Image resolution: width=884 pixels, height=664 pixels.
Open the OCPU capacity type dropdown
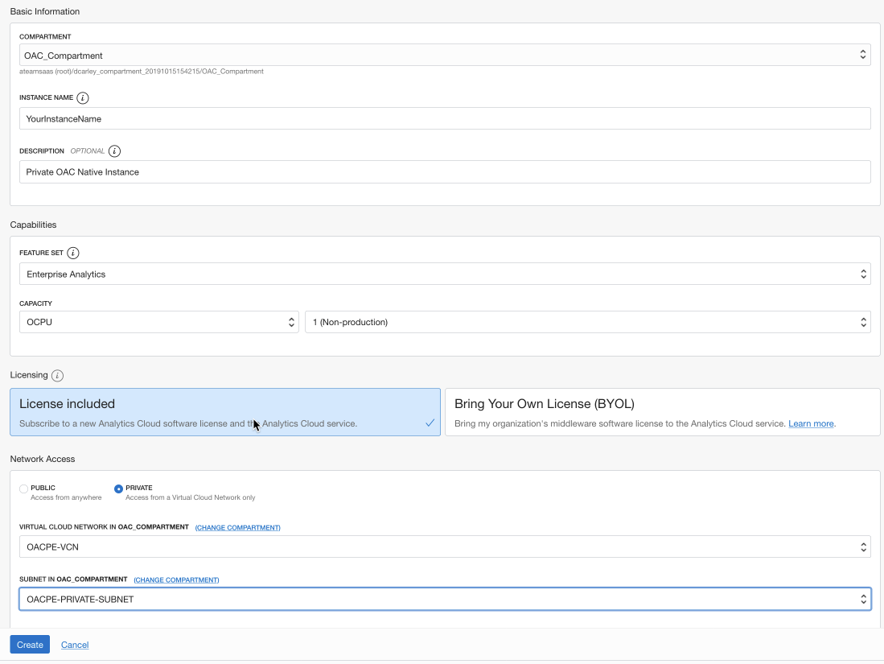click(158, 322)
